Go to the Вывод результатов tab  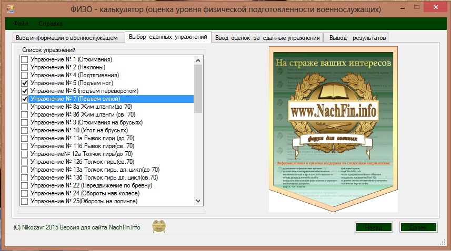pyautogui.click(x=356, y=38)
